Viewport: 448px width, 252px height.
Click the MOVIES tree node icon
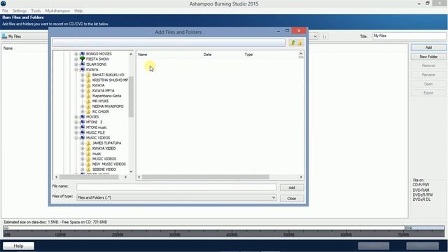coord(83,117)
